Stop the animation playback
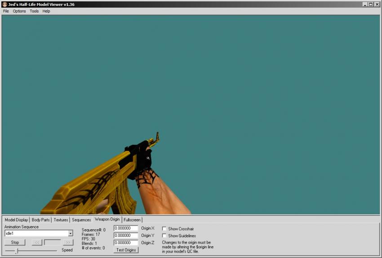 15,242
